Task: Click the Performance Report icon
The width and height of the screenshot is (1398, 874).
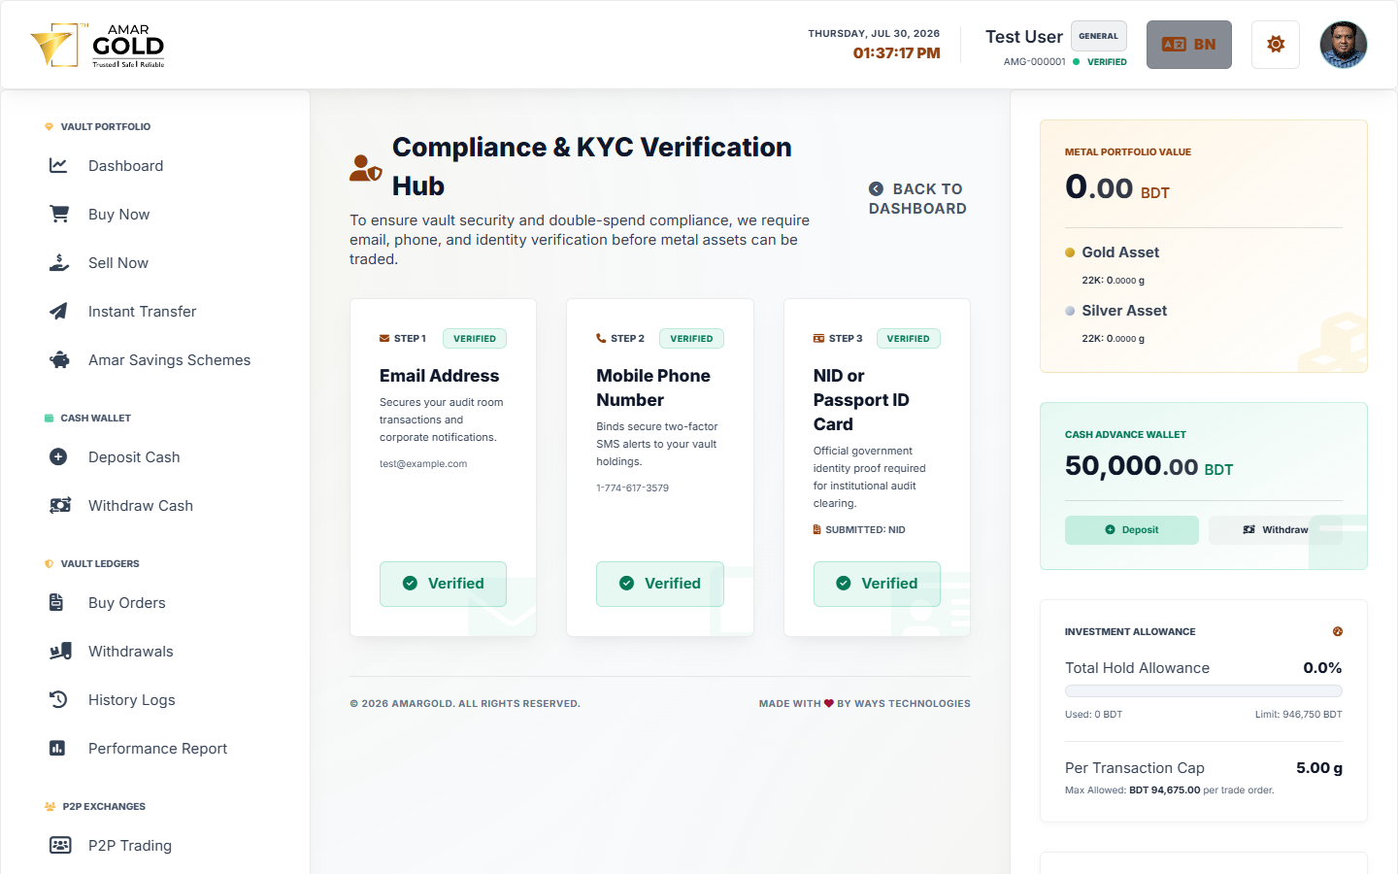Action: (57, 749)
